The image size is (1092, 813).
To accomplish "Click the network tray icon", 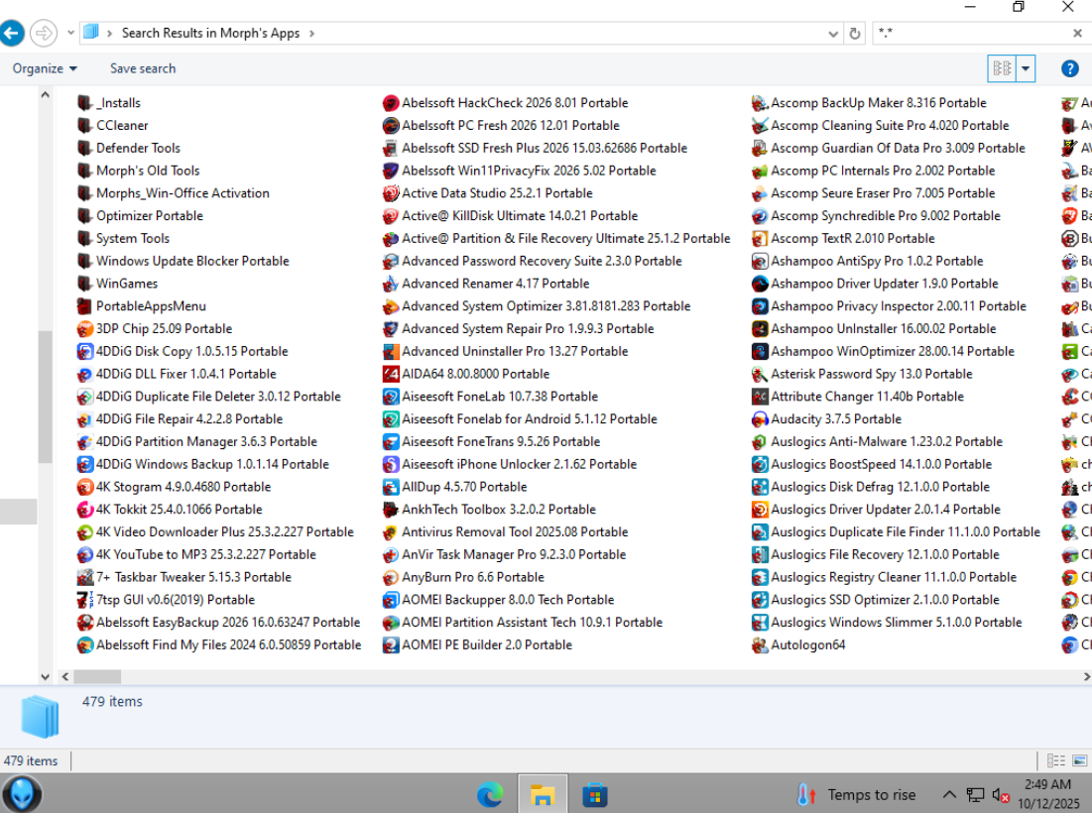I will [x=975, y=795].
